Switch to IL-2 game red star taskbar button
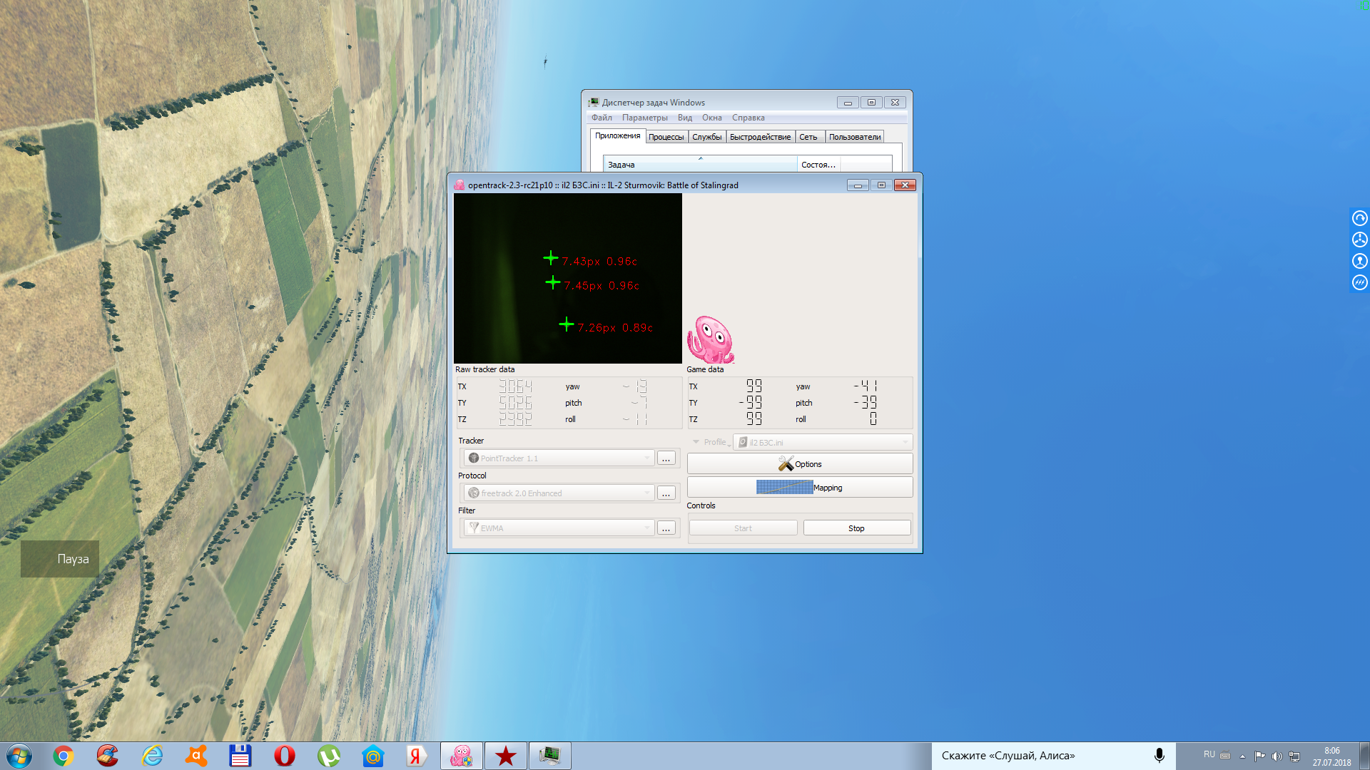The height and width of the screenshot is (770, 1370). pyautogui.click(x=506, y=756)
